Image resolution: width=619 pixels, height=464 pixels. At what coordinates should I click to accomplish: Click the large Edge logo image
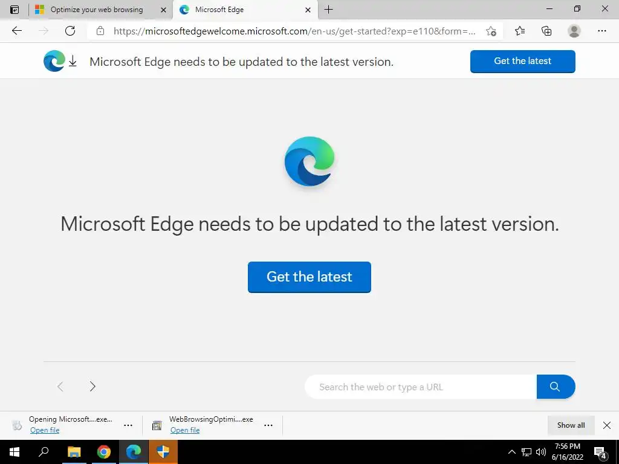coord(309,162)
